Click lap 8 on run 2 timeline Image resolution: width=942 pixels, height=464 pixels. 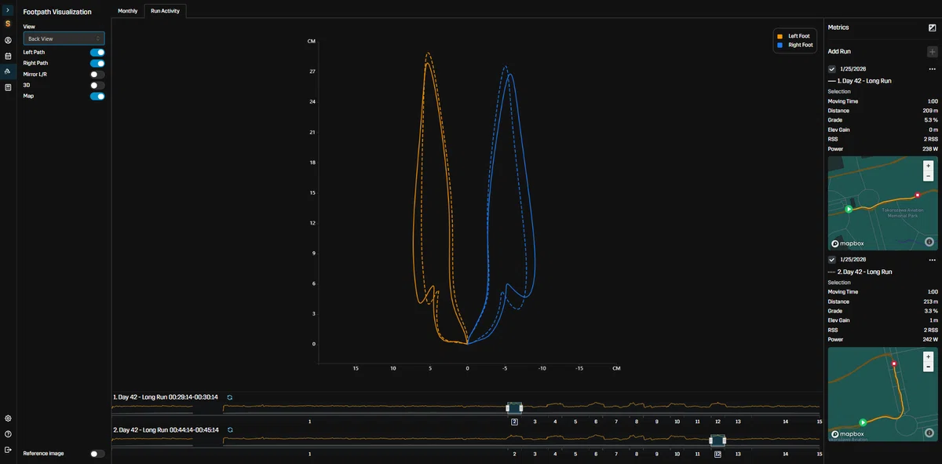click(x=637, y=455)
